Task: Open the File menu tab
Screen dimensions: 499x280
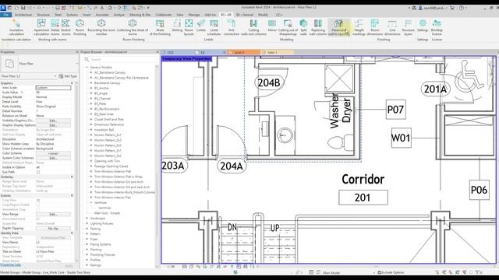Action: (x=6, y=15)
